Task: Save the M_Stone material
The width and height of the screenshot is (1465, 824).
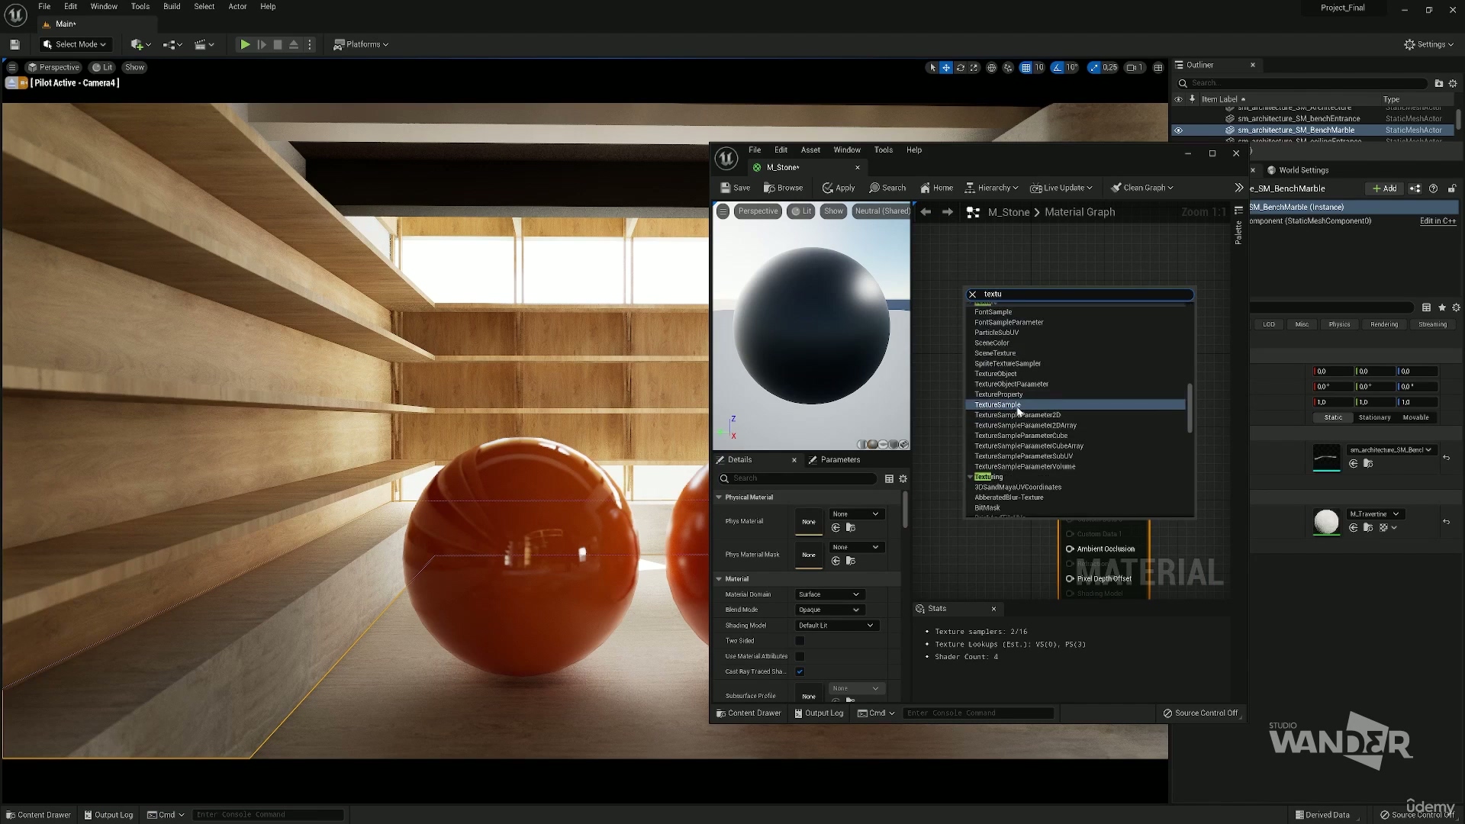Action: tap(735, 188)
